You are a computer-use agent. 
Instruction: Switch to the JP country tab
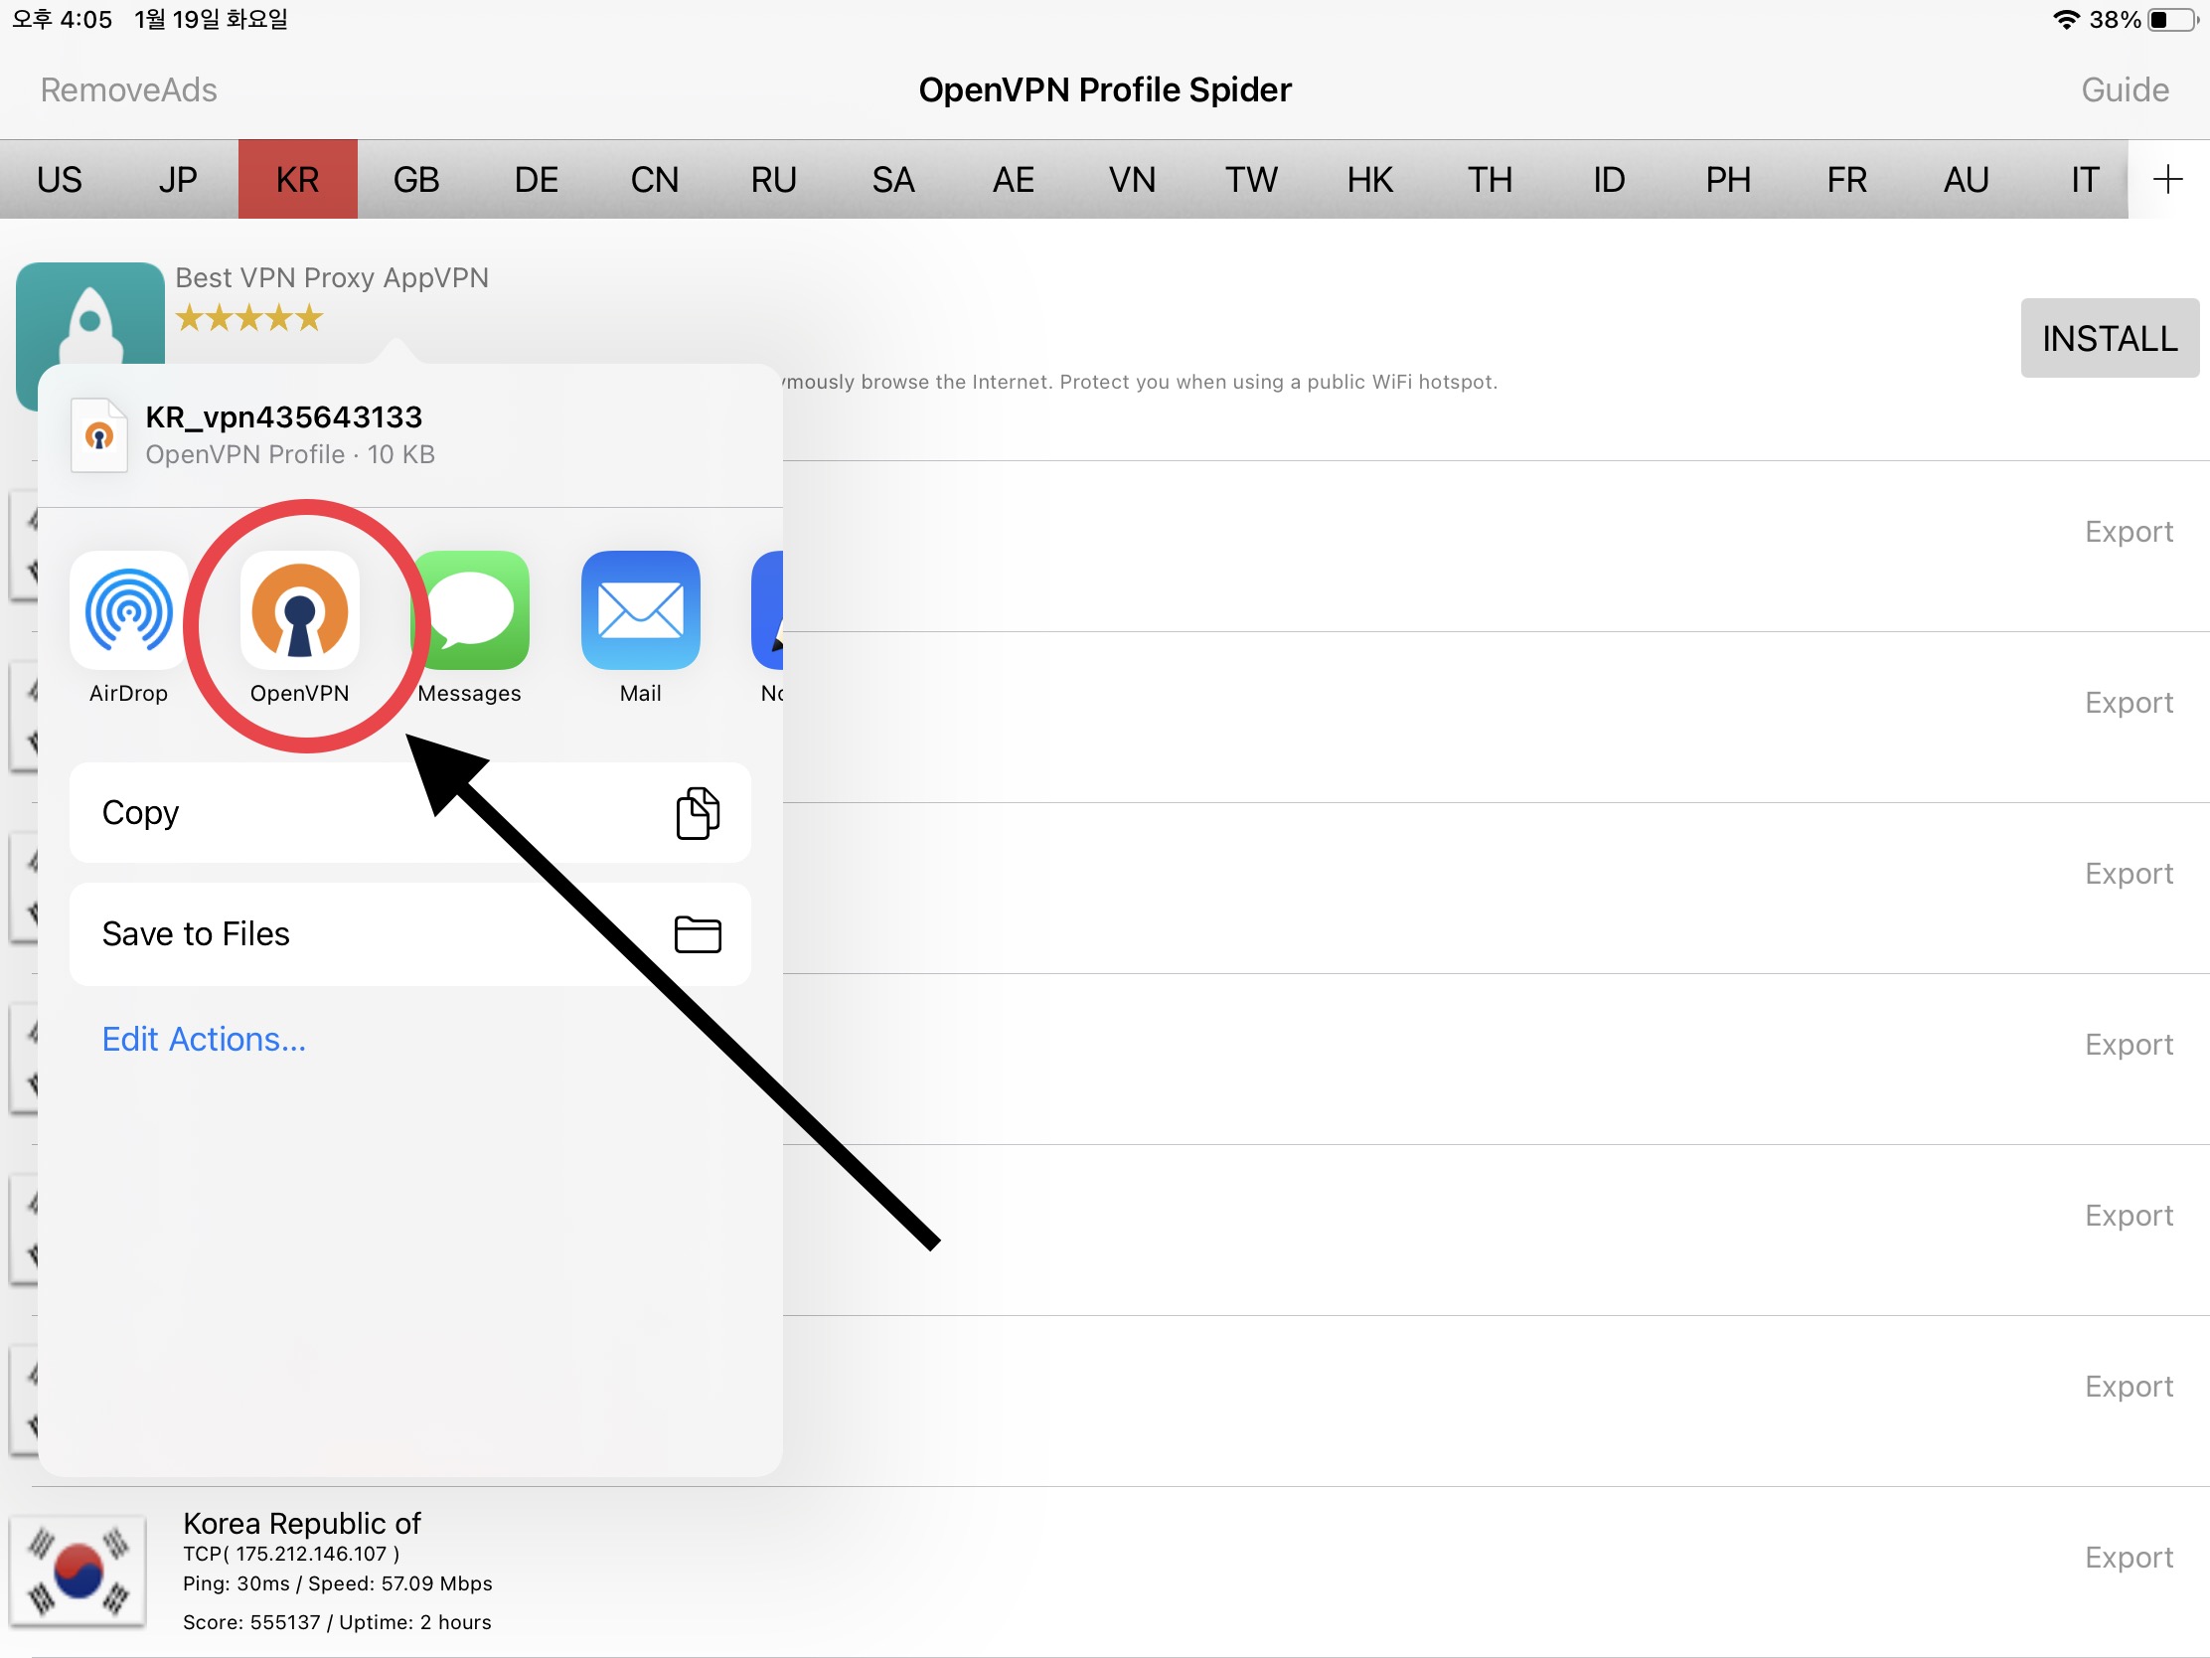(x=178, y=180)
